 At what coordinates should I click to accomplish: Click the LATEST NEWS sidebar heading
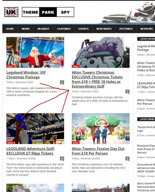pos(146,119)
